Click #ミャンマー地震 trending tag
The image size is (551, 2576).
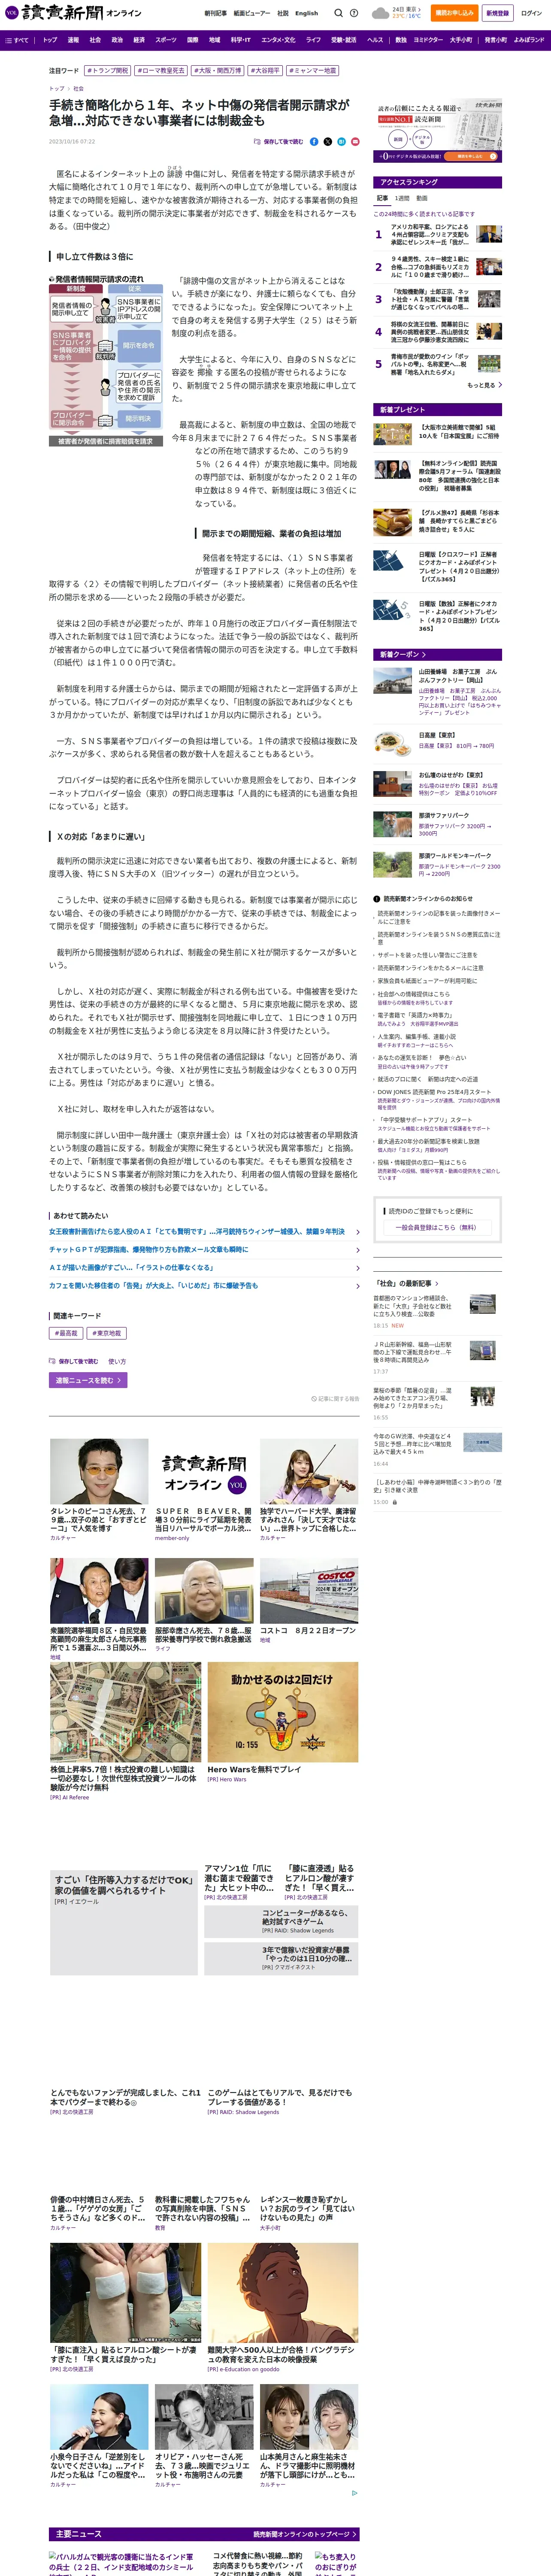point(313,71)
